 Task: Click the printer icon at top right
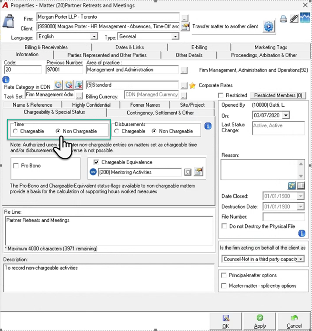tap(283, 19)
